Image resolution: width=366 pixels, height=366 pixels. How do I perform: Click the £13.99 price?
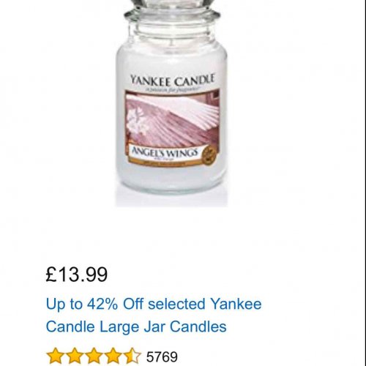(77, 274)
